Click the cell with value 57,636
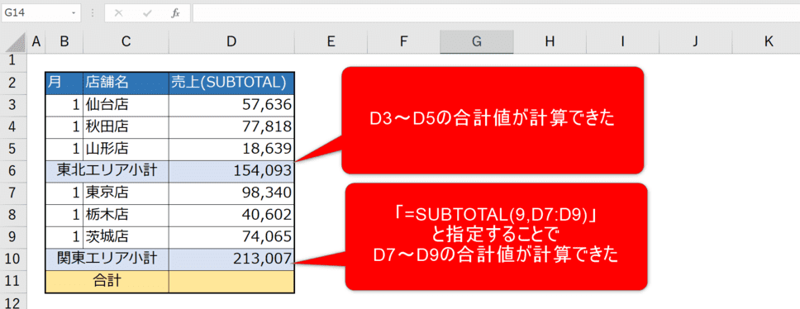 (231, 105)
